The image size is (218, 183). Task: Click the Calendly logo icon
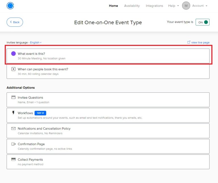pos(10,6)
